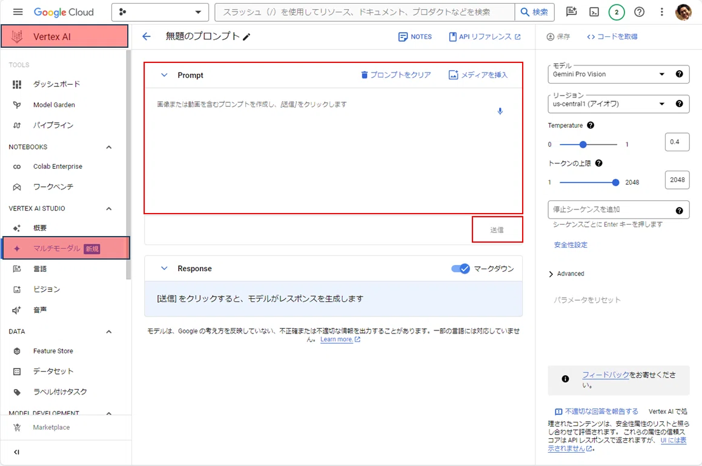Click the Temperature value field 0.4
This screenshot has width=702, height=466.
(x=677, y=142)
